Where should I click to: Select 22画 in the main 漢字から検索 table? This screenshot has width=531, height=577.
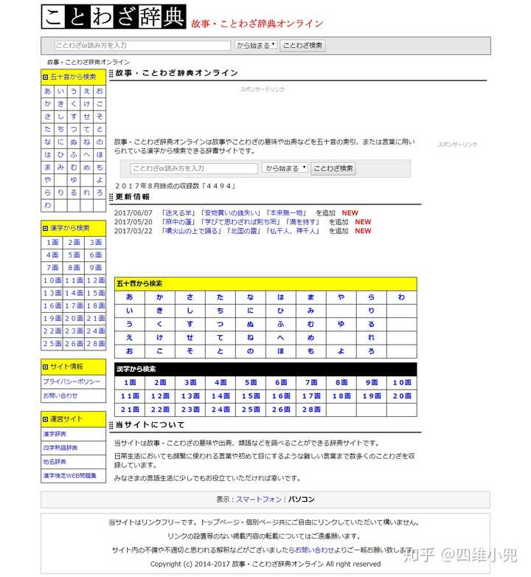(x=160, y=410)
